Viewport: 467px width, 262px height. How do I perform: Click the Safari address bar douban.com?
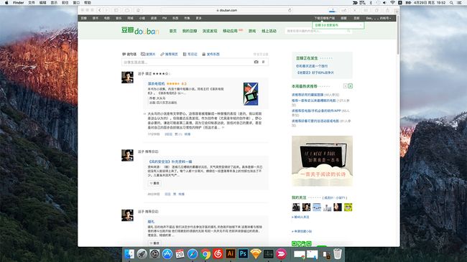pyautogui.click(x=226, y=10)
